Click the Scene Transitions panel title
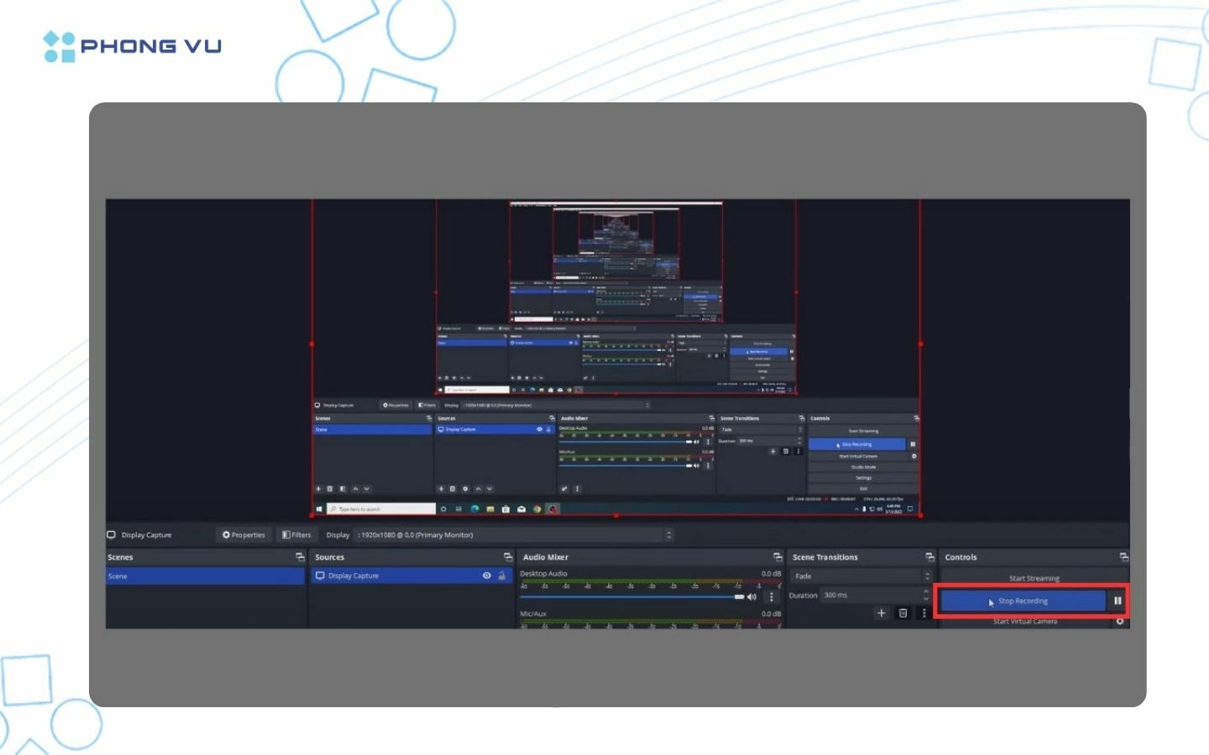Image resolution: width=1209 pixels, height=755 pixels. coord(825,557)
